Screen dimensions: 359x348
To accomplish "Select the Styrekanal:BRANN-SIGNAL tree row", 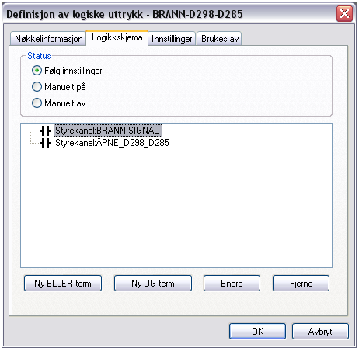I will [108, 130].
